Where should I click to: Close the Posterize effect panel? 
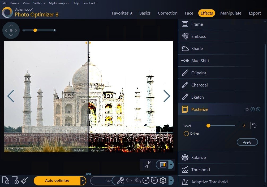pyautogui.click(x=258, y=109)
